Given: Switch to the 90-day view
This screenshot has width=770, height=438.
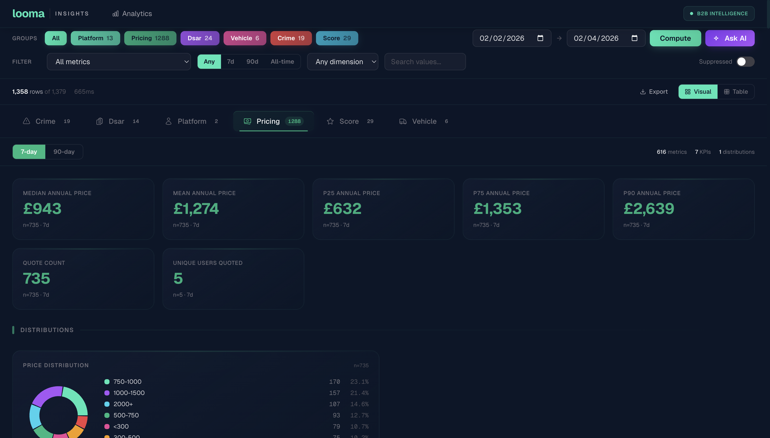Looking at the screenshot, I should click(x=64, y=152).
